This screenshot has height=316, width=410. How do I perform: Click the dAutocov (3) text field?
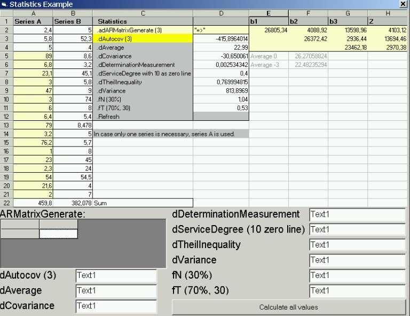(x=116, y=275)
